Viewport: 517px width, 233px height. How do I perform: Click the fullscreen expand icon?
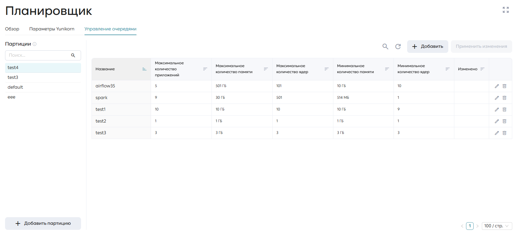[506, 10]
